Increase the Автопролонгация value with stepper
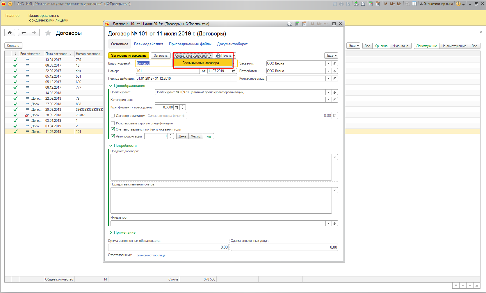This screenshot has height=293, width=486. [x=171, y=135]
